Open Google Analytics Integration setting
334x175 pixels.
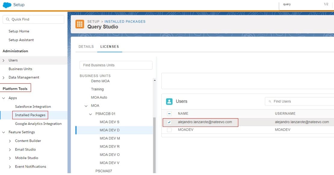[38, 124]
